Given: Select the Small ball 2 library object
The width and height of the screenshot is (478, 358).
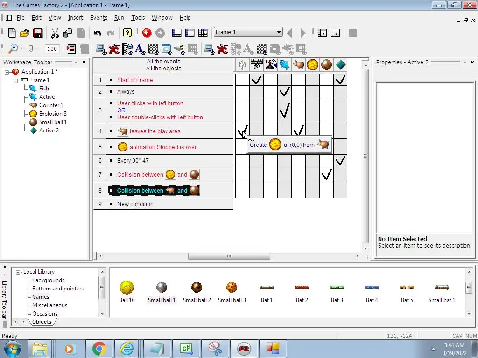Looking at the screenshot, I should (197, 292).
